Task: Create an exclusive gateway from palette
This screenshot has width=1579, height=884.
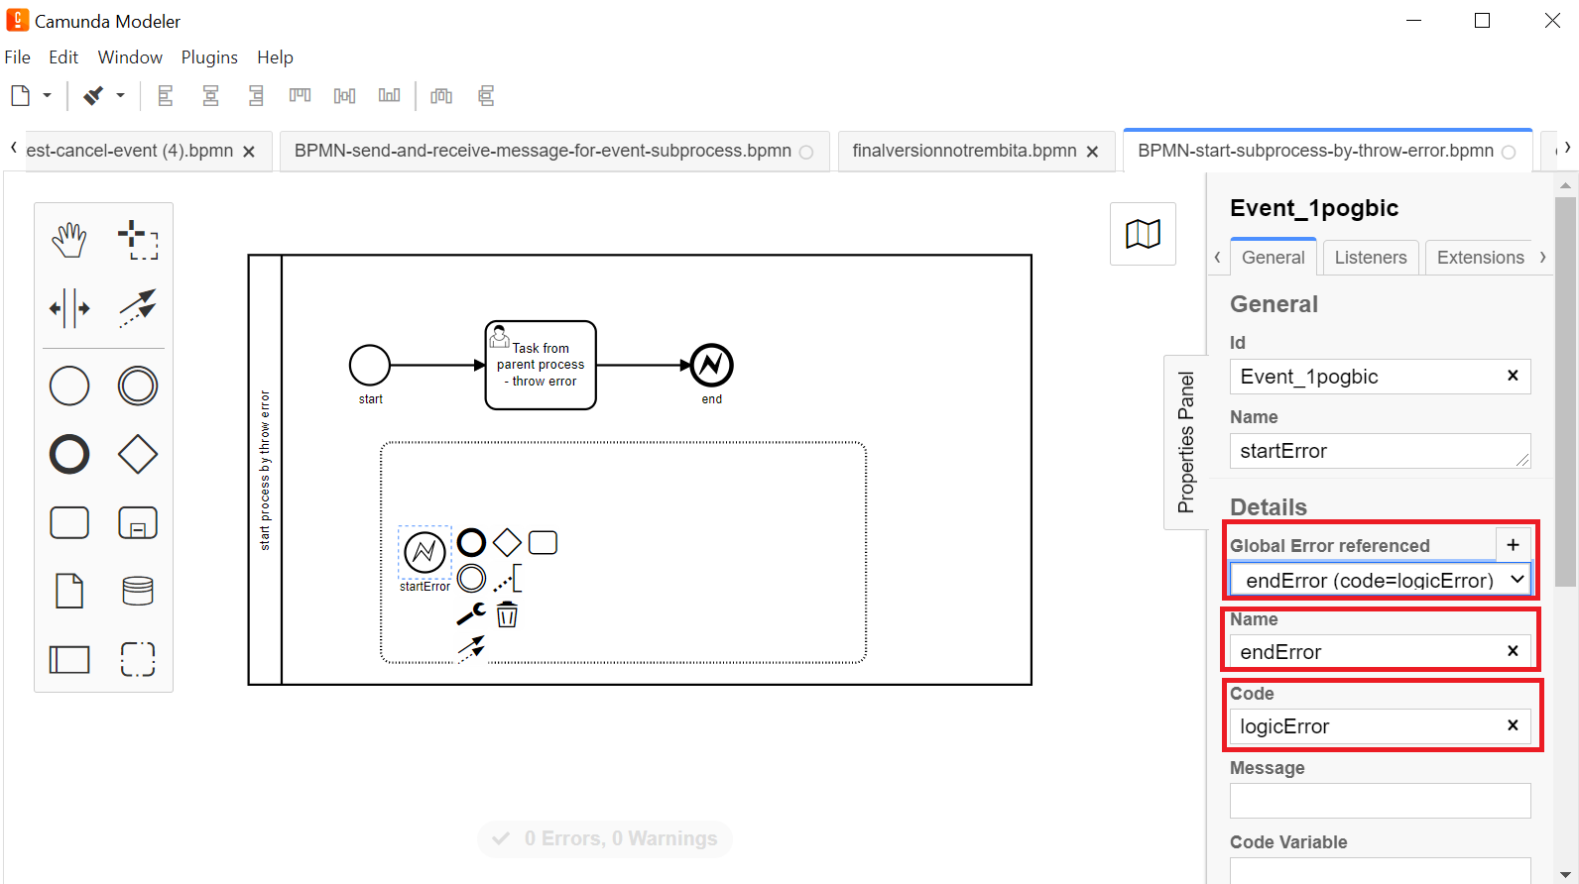Action: (138, 454)
